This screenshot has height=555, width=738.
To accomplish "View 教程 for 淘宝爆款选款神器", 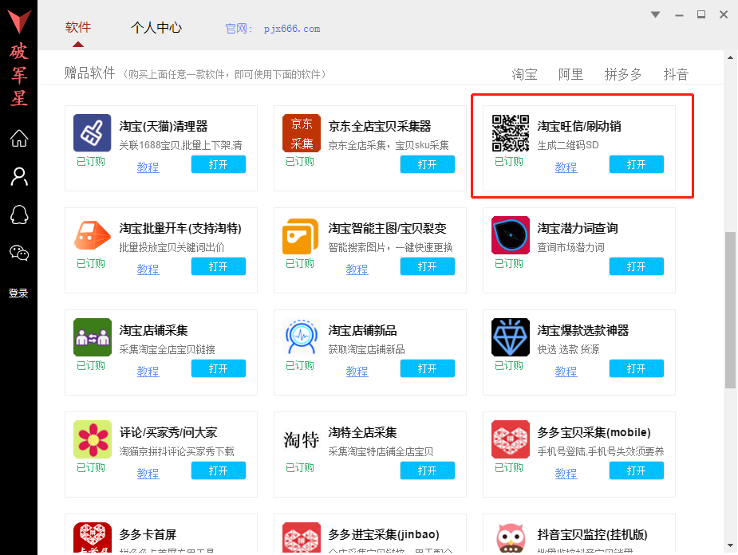I will click(566, 372).
